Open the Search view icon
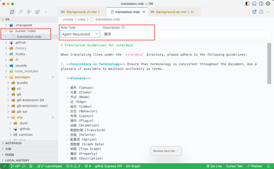The height and width of the screenshot is (169, 274). coord(21,12)
